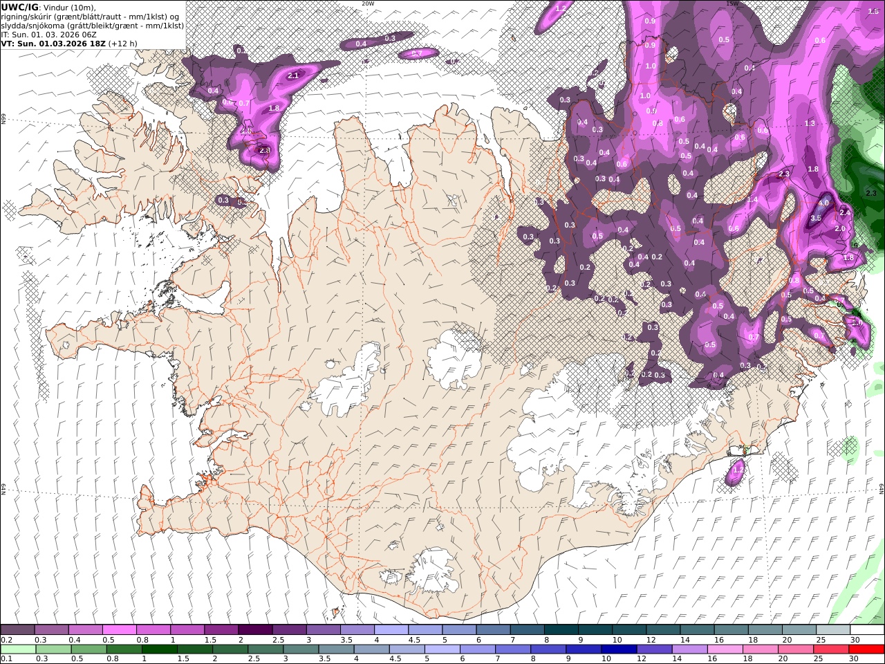Click the '2.0' precipitation value on the map

click(x=840, y=228)
